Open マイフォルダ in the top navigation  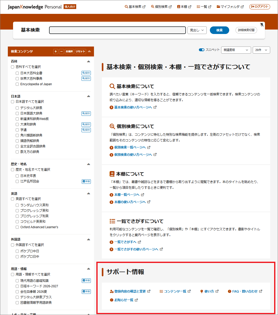[x=230, y=7]
